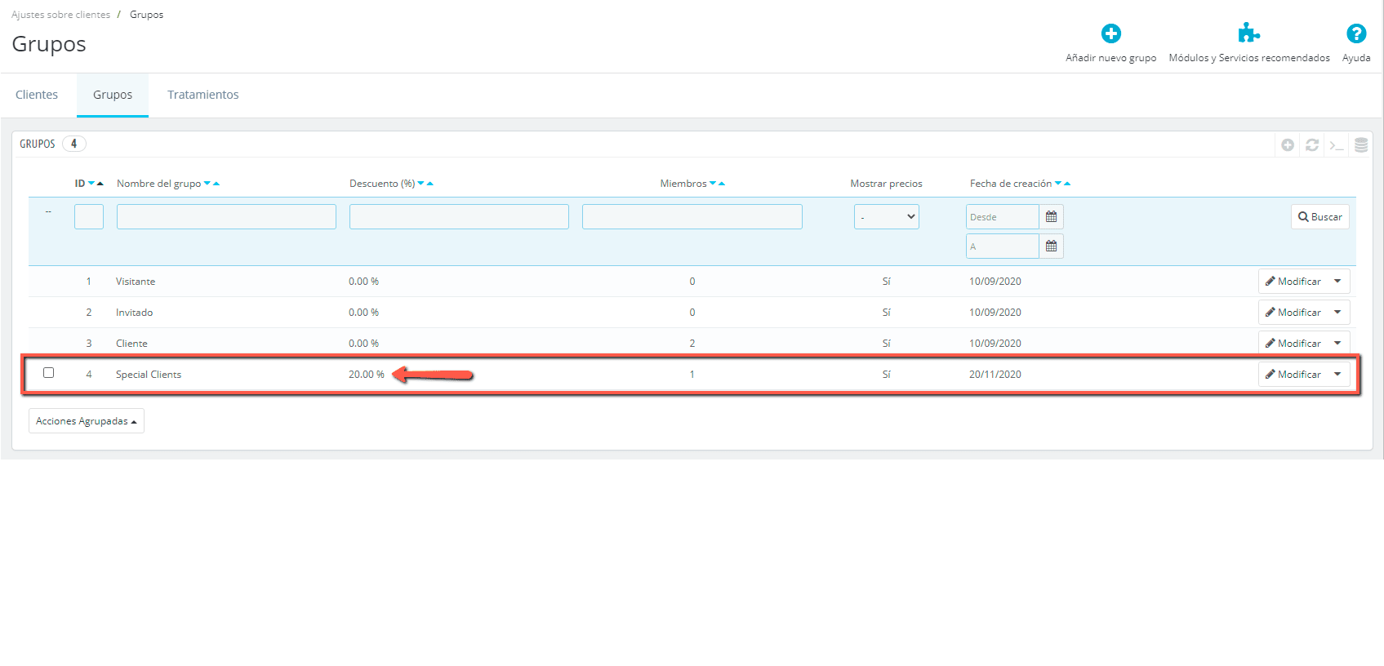This screenshot has height=666, width=1384.
Task: Open the Mostrar precios filter dropdown
Action: point(886,217)
